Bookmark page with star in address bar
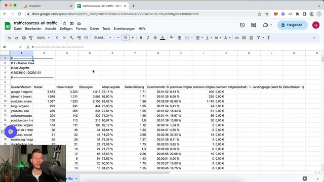324x182 pixels. tap(267, 14)
